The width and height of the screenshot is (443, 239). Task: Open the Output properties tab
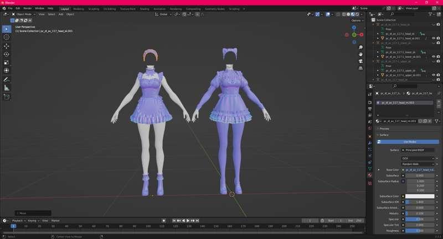tap(370, 109)
